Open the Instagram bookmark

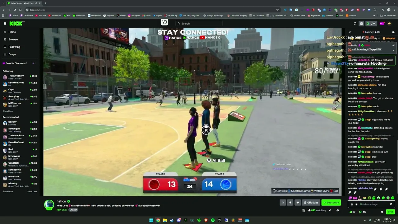[134, 16]
